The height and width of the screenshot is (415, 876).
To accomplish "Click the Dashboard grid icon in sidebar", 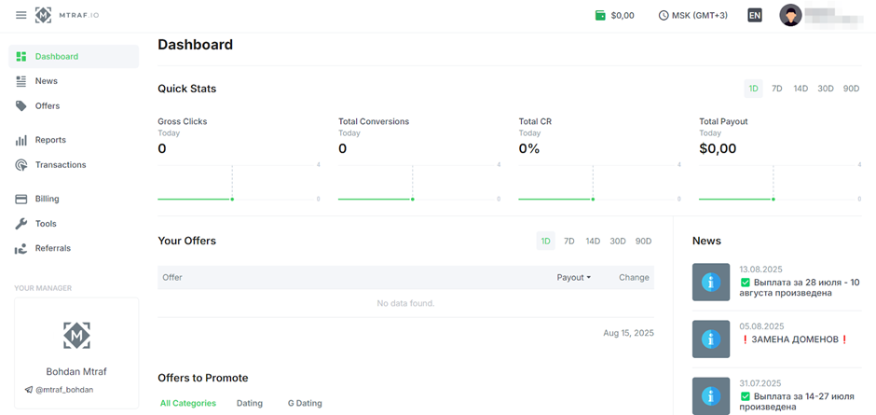I will coord(21,57).
